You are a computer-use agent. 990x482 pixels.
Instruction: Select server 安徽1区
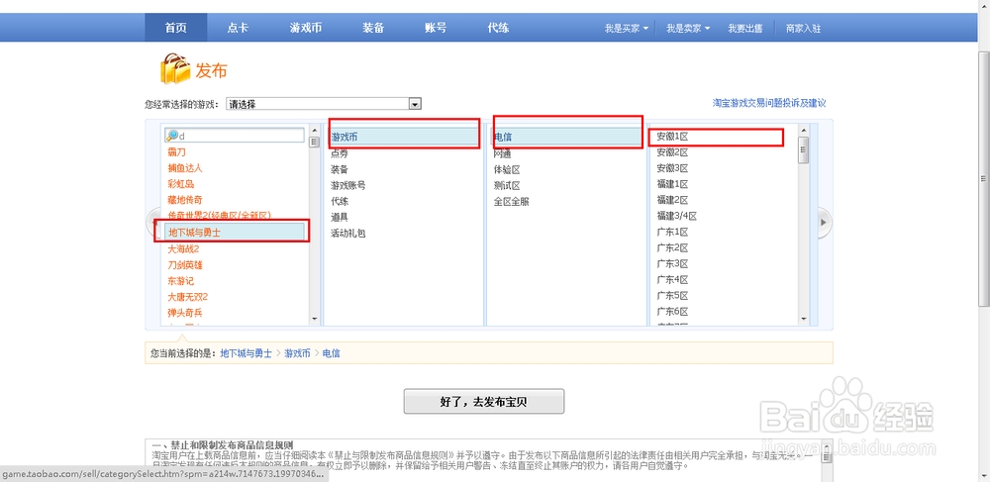(672, 137)
